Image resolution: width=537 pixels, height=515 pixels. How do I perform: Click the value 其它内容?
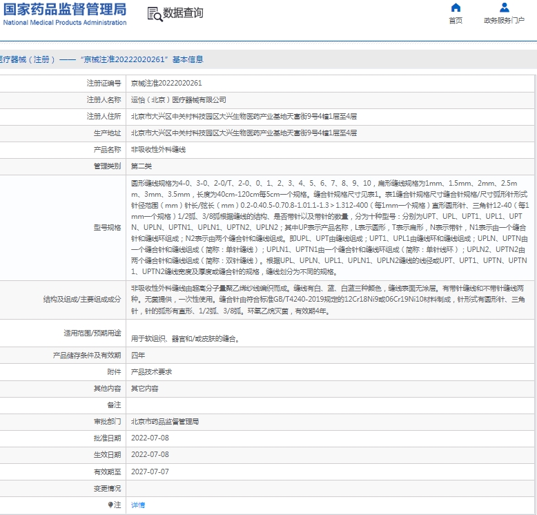pos(144,389)
